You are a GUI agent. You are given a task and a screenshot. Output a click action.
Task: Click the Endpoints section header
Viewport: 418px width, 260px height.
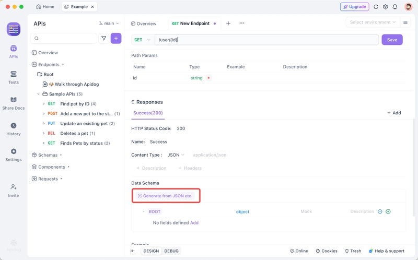click(x=48, y=64)
